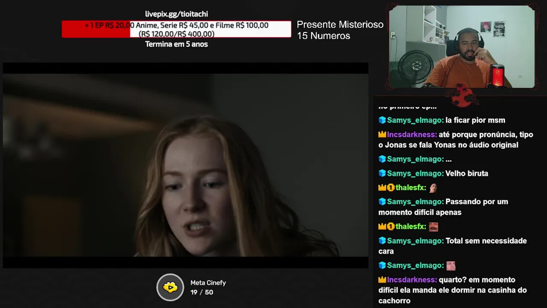Viewport: 547px width, 308px height.
Task: Open the livepix.gg/tioitachi link
Action: pos(176,14)
